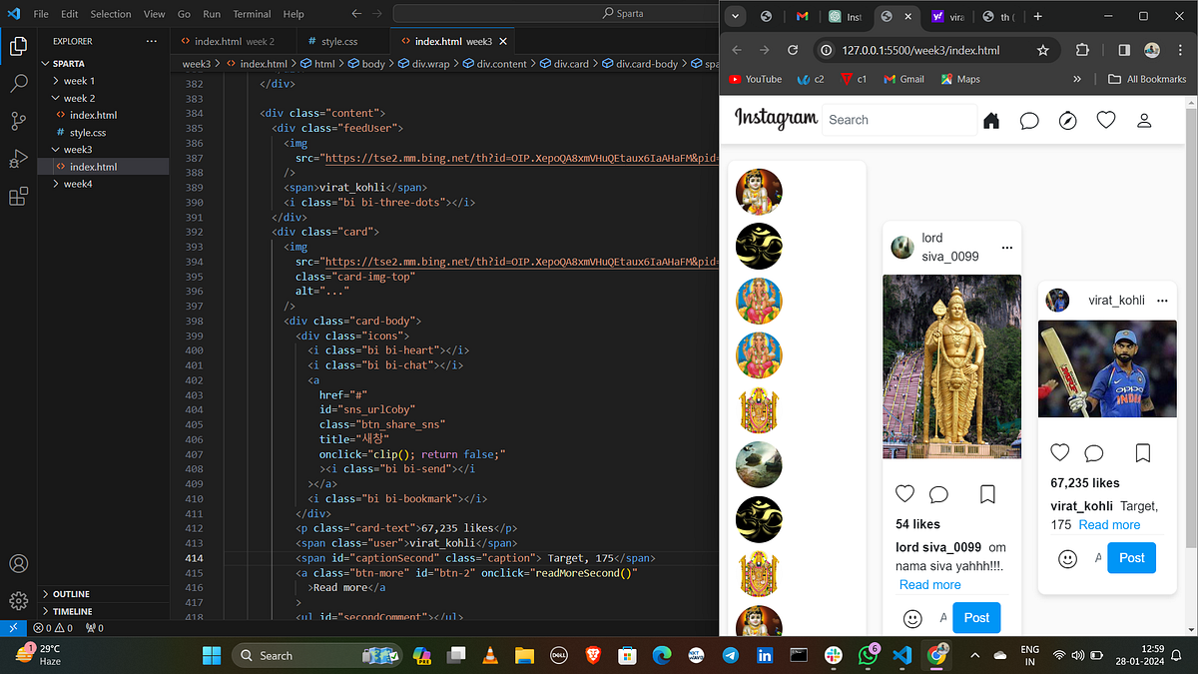Click the Instagram Home icon
The width and height of the screenshot is (1198, 674).
tap(991, 120)
